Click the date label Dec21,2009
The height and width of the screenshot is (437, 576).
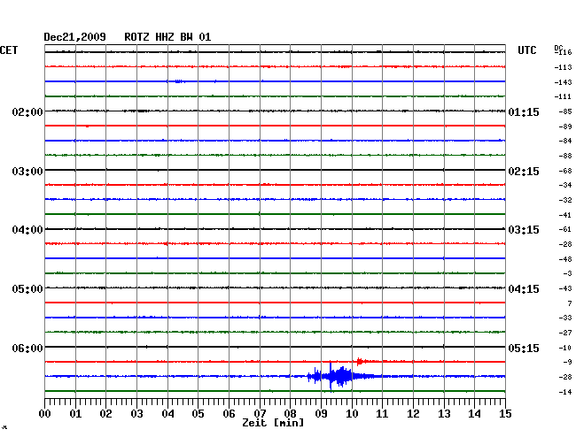point(74,37)
